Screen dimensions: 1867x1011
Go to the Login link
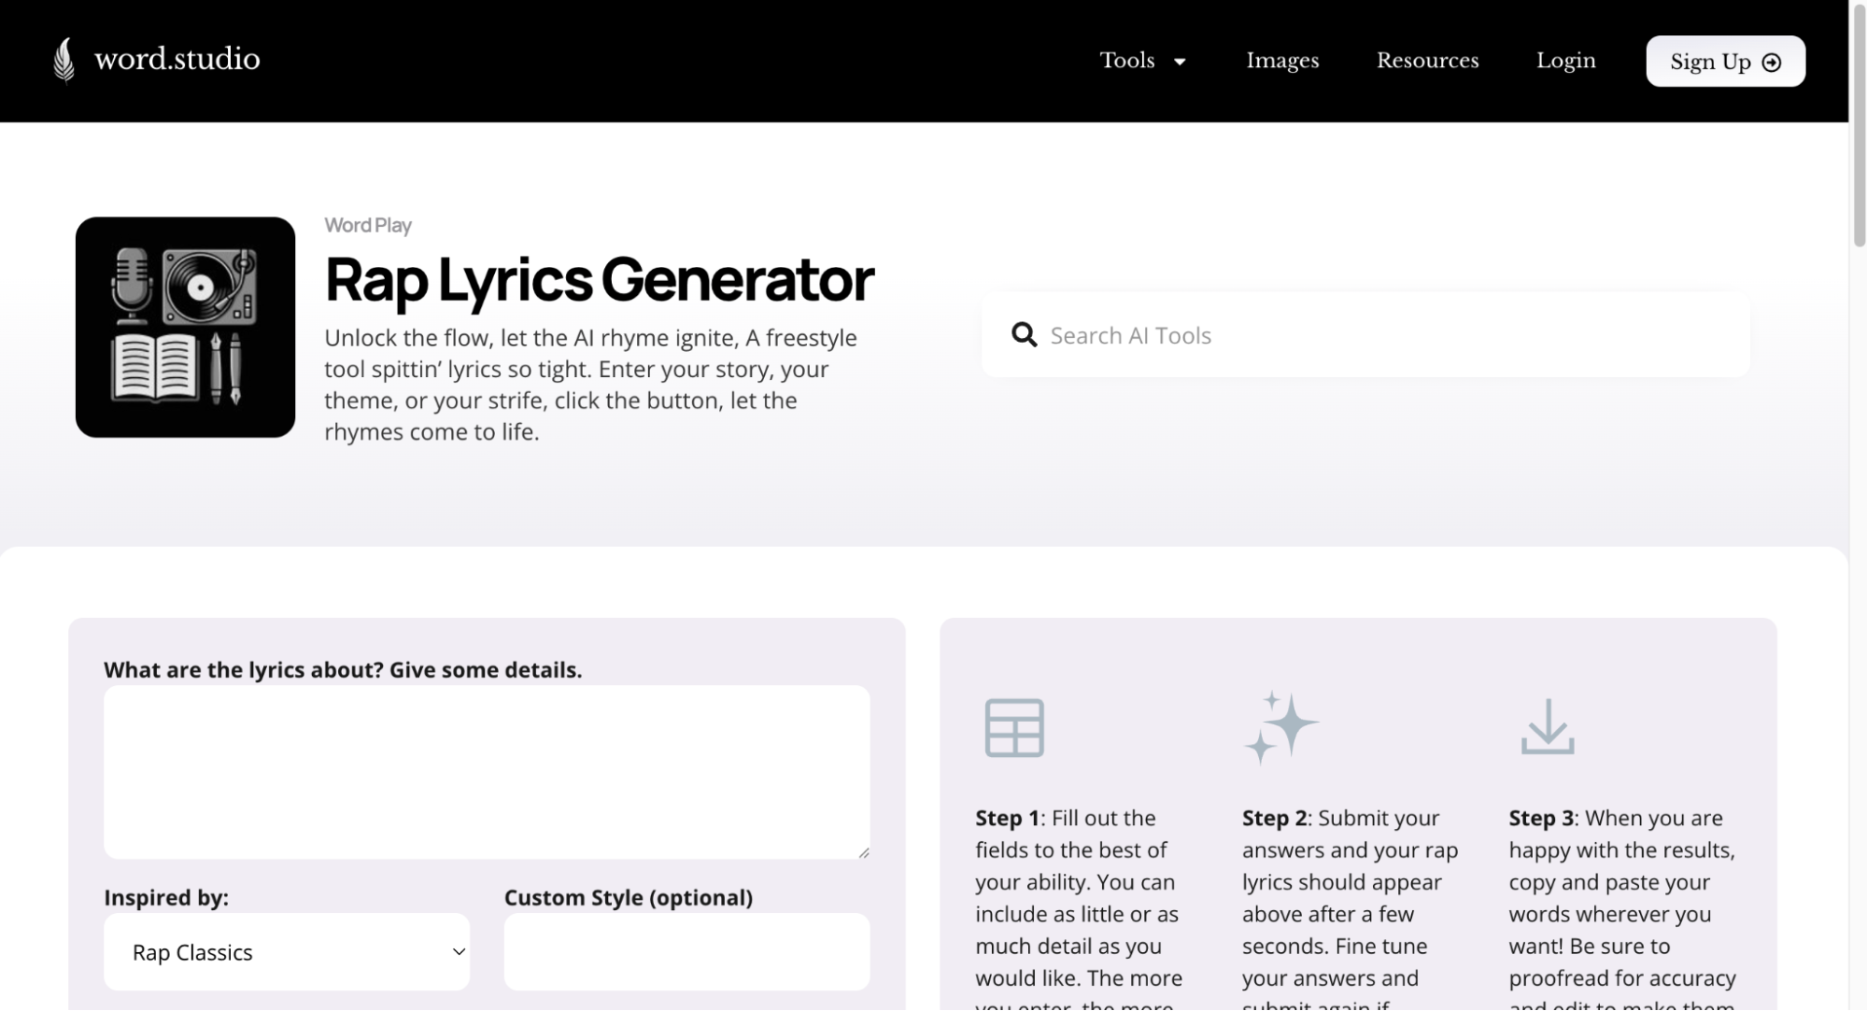click(1565, 61)
